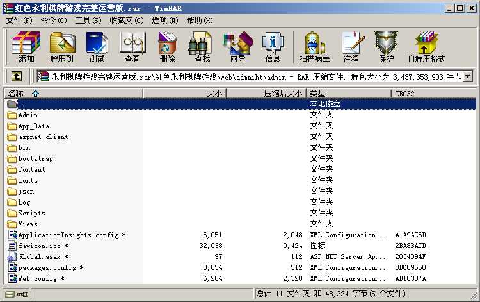Select the Global.asax file icon

(x=12, y=257)
